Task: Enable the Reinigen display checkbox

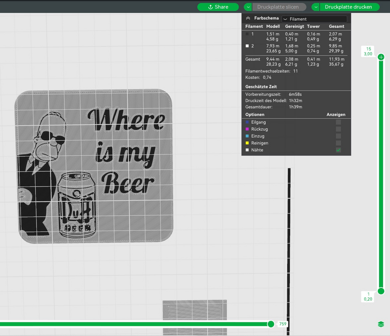Action: pyautogui.click(x=338, y=143)
